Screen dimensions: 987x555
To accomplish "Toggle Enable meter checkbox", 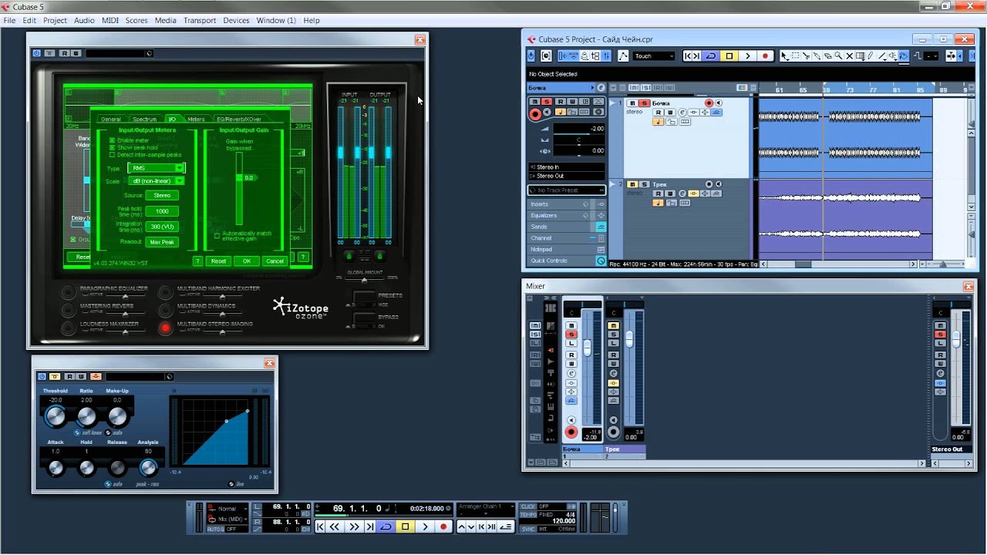I will [113, 140].
